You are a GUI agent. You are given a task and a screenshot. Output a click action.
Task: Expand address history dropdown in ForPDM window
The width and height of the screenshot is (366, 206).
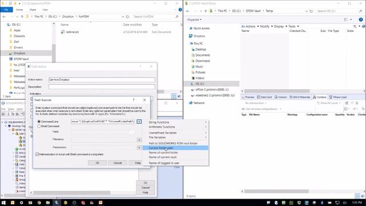pyautogui.click(x=123, y=17)
